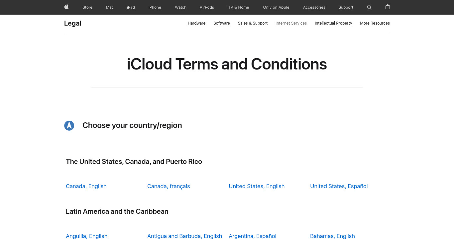Open the Accessories menu item

pos(314,7)
